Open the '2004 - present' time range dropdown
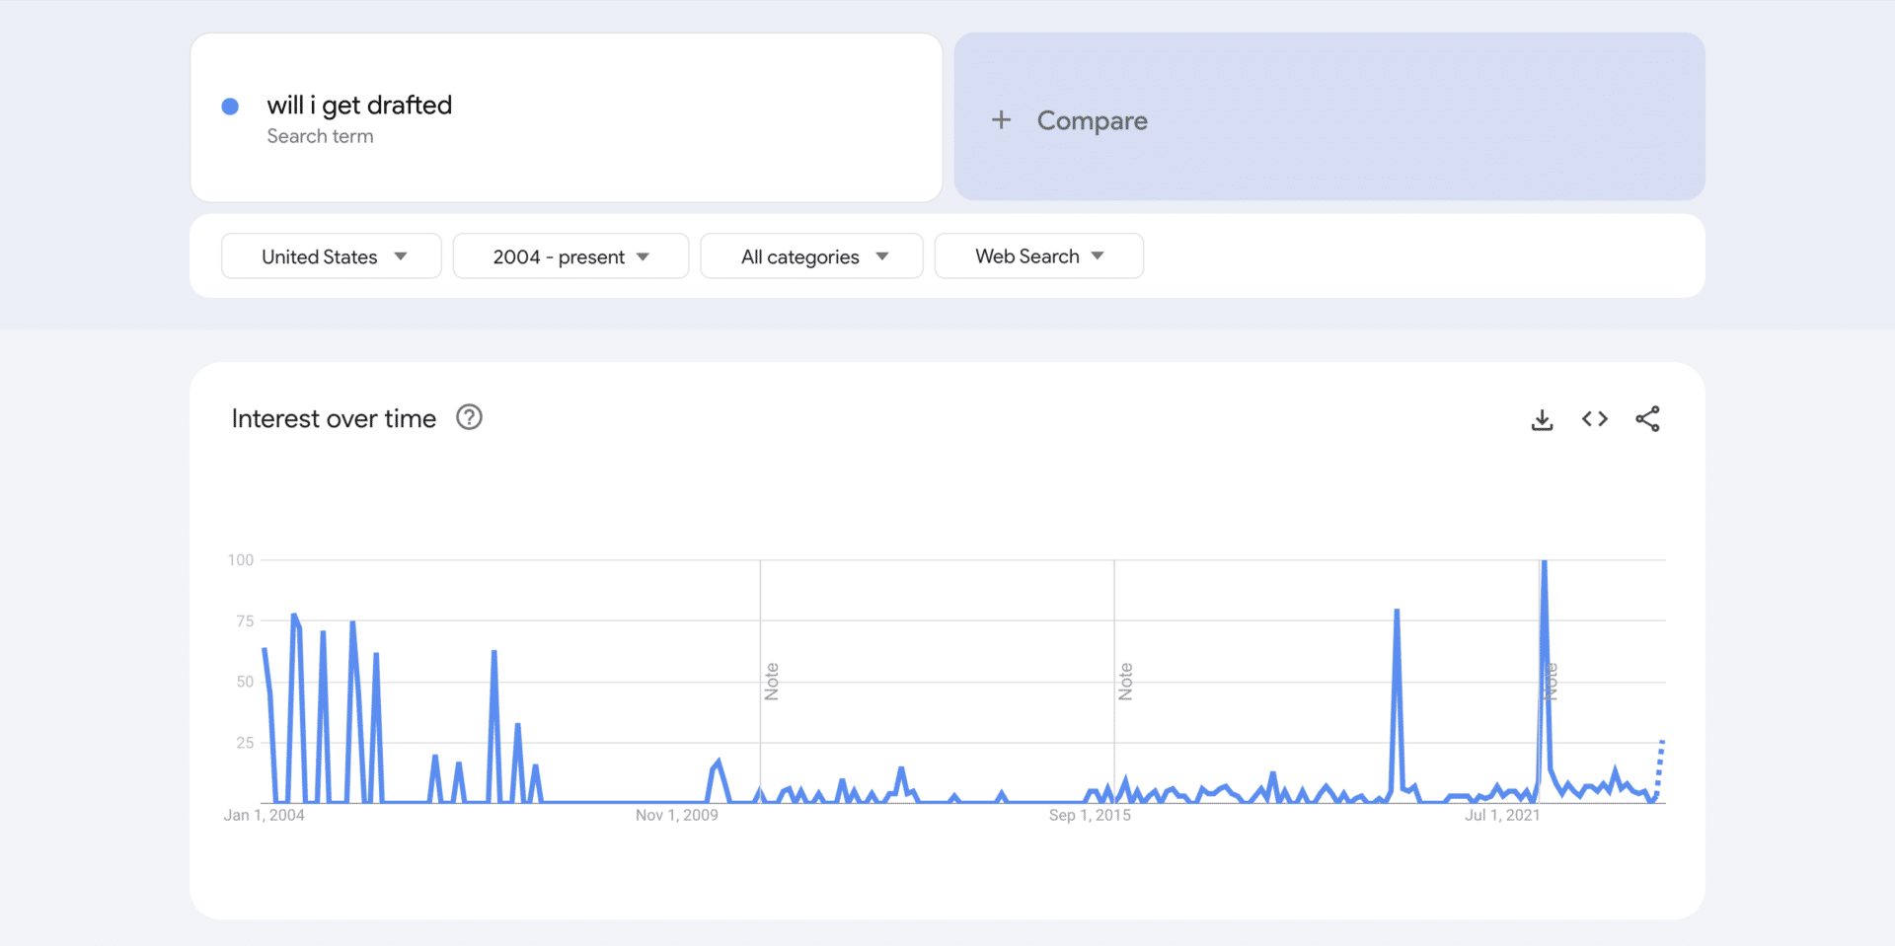The width and height of the screenshot is (1895, 946). pos(570,255)
